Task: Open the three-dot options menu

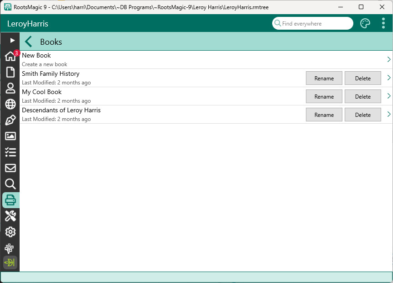Action: pyautogui.click(x=383, y=24)
